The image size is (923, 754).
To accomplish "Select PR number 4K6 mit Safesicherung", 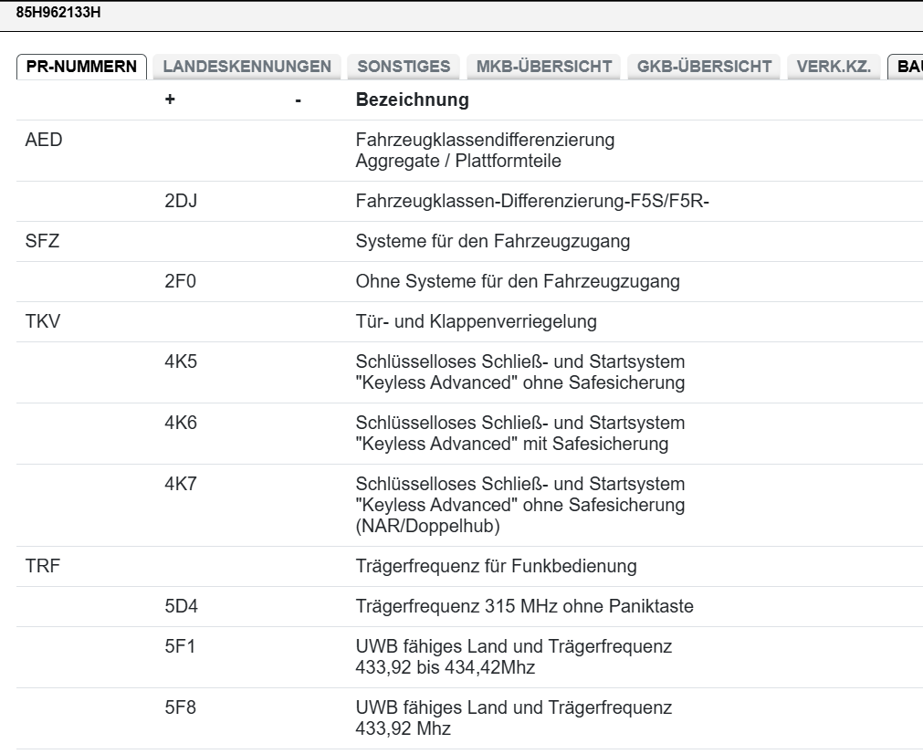I will point(181,424).
